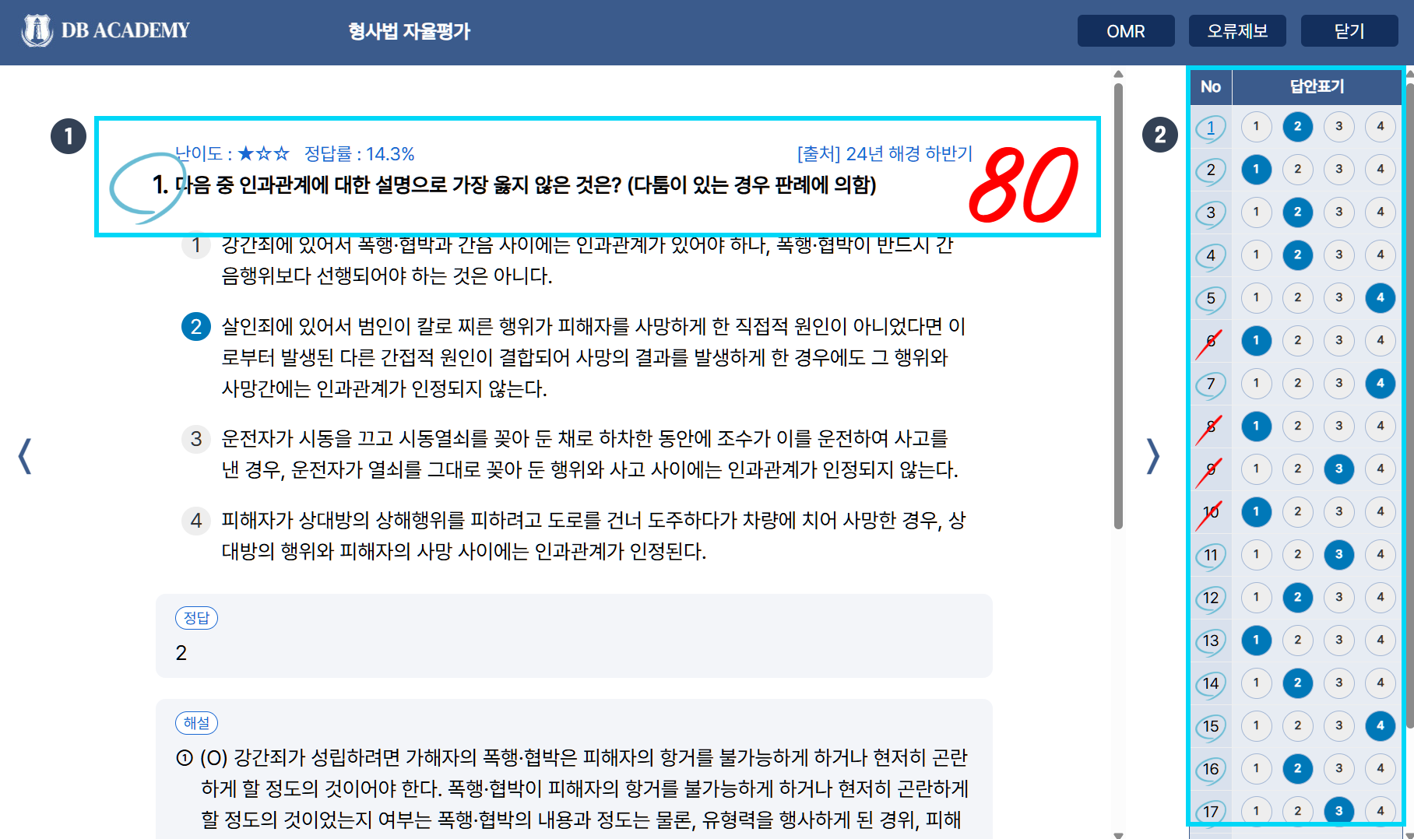The width and height of the screenshot is (1414, 839).
Task: Click the 닫기 close button
Action: (x=1349, y=31)
